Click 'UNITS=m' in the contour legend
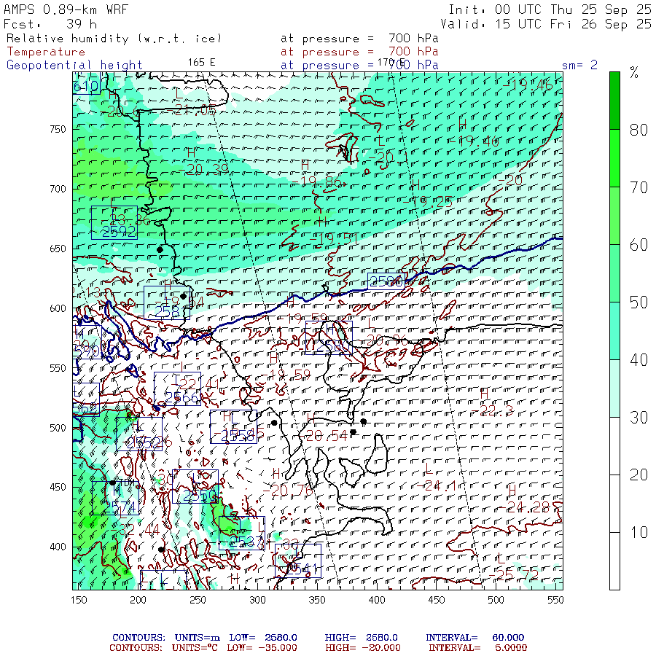Screen dimensions: 656x656 [197, 638]
